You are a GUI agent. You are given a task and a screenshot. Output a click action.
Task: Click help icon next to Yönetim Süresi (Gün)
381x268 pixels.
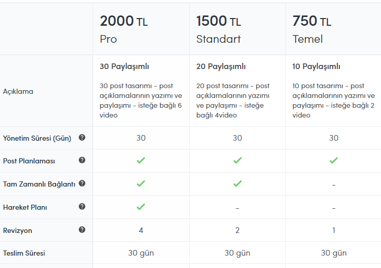pos(82,138)
